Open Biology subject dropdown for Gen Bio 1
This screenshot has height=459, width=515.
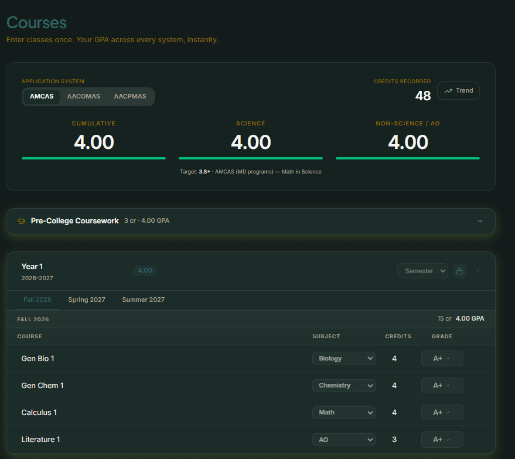coord(344,358)
